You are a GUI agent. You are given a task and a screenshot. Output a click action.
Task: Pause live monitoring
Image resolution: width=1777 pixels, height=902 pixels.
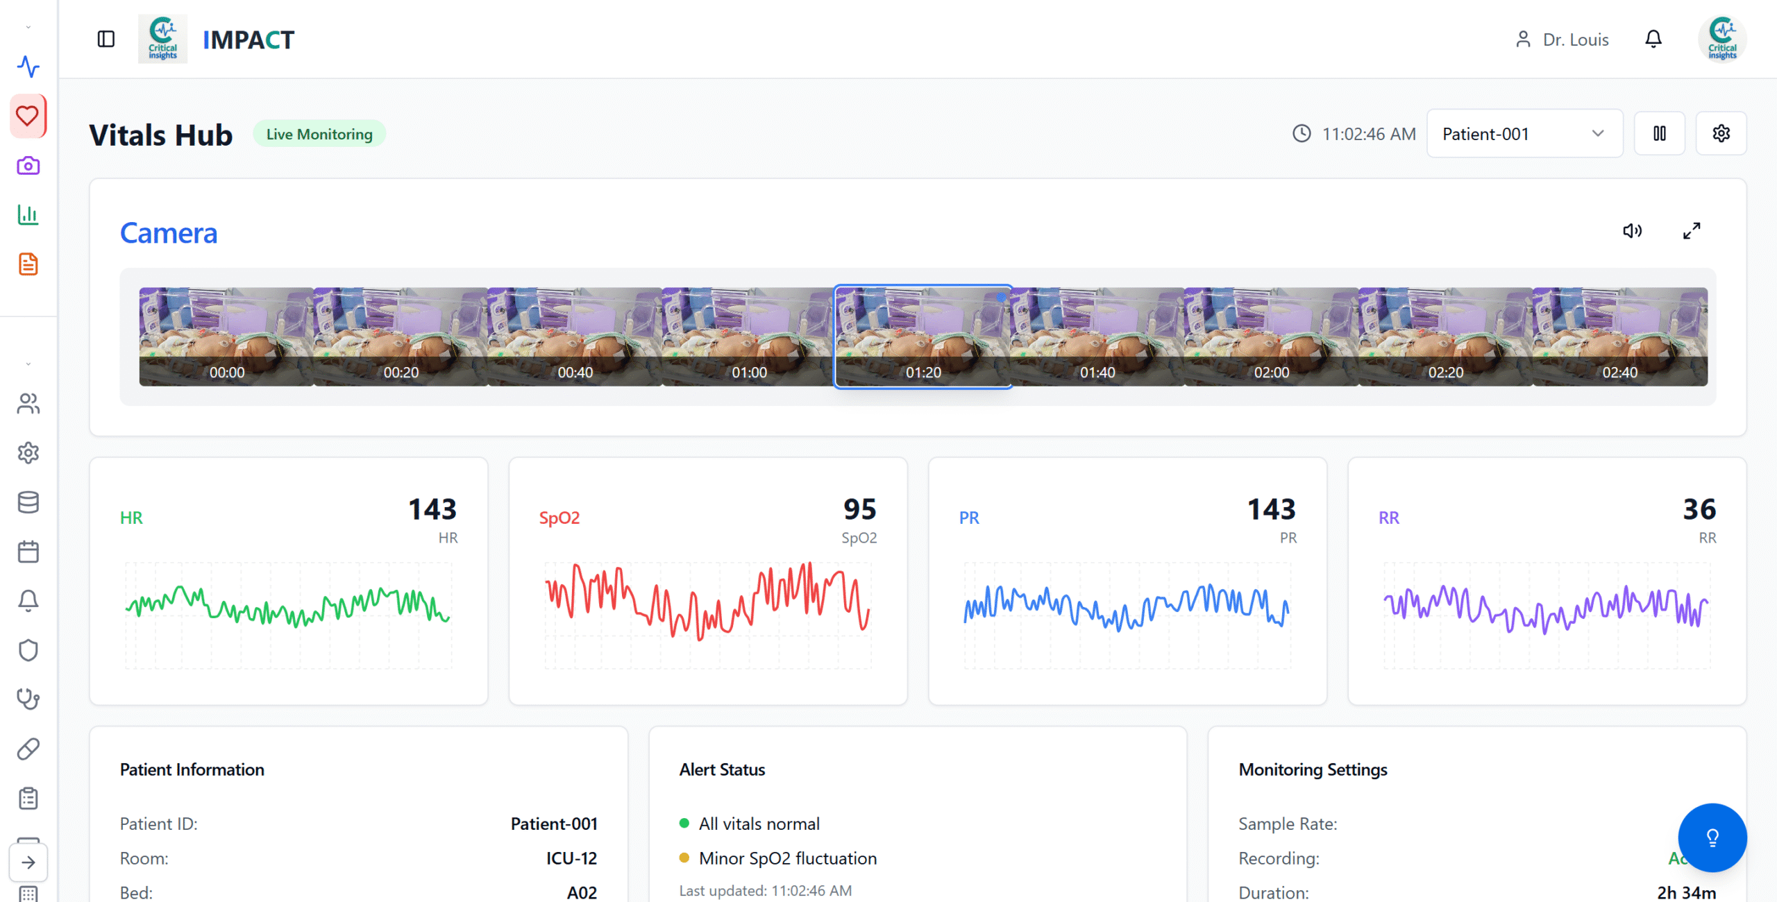click(1659, 134)
